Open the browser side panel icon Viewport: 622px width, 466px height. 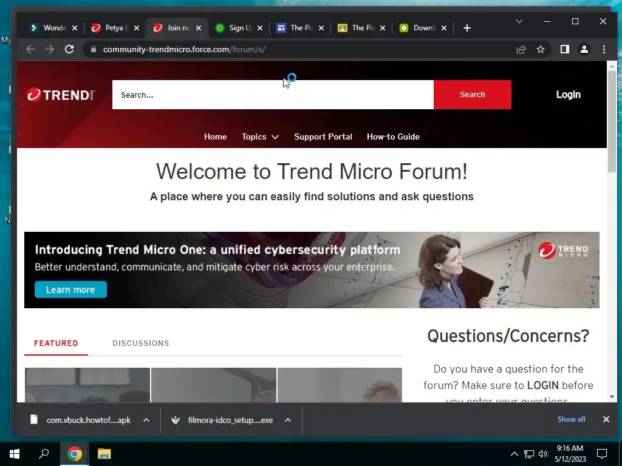(564, 49)
